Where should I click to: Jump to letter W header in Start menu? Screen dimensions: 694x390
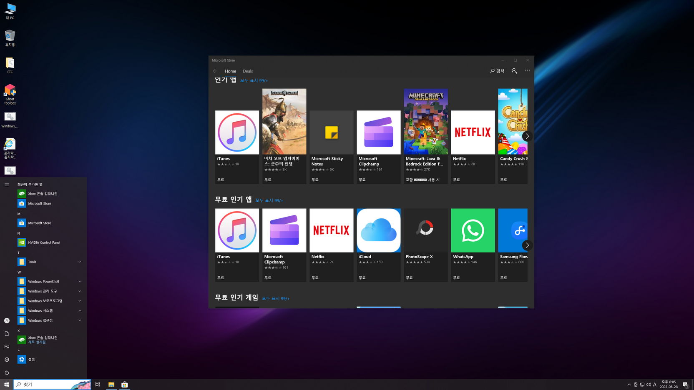tap(19, 272)
